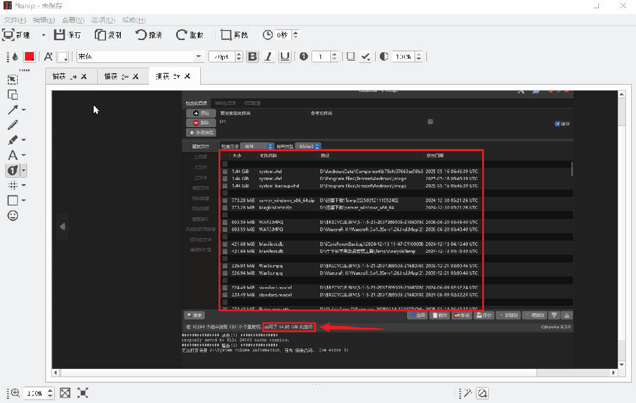Open the 编辑(E) menu
The image size is (636, 403).
pyautogui.click(x=44, y=20)
